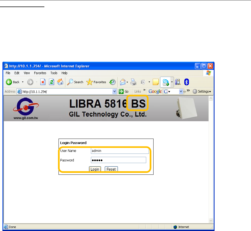
Task: Click the Skype call toolbar icon
Action: (x=166, y=82)
